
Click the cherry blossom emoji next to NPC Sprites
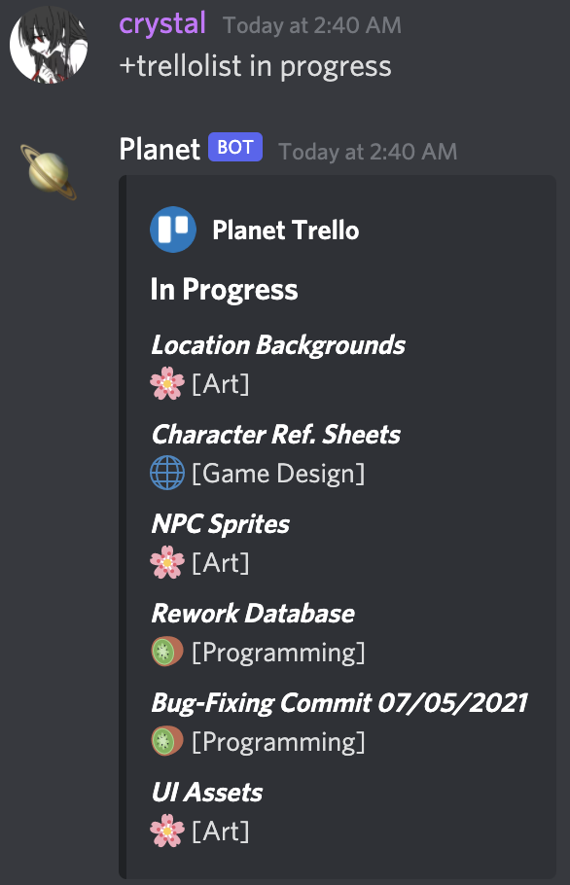coord(167,562)
